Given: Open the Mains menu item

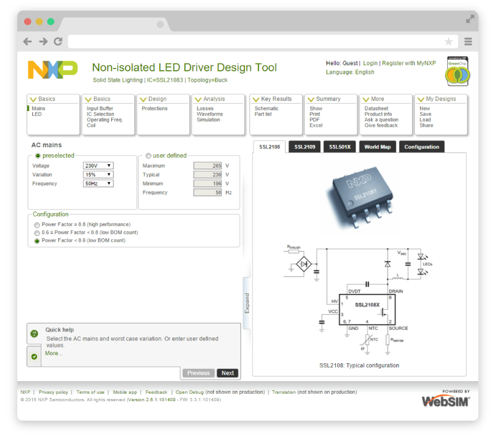Looking at the screenshot, I should click(39, 108).
